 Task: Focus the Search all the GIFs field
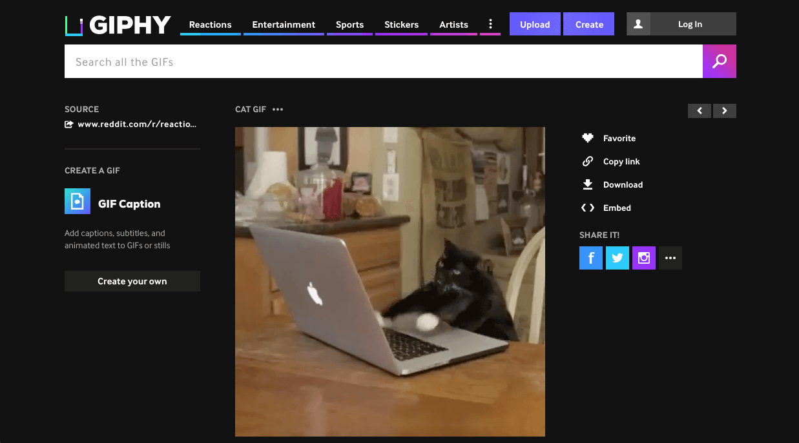(384, 61)
